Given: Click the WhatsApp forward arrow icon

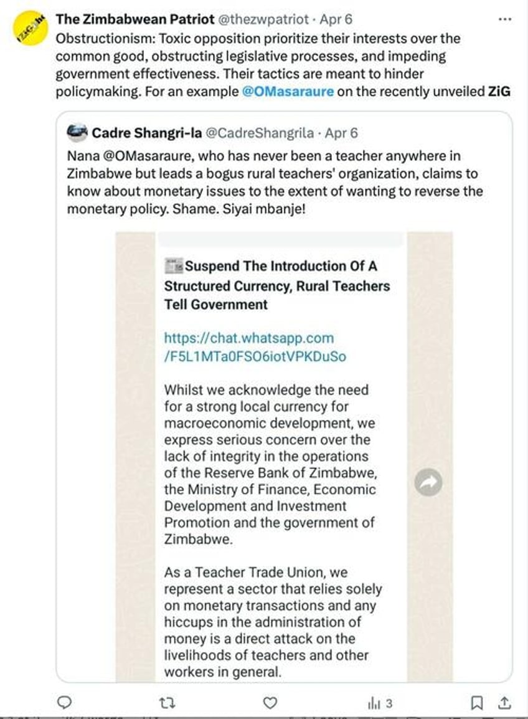Looking at the screenshot, I should click(428, 482).
